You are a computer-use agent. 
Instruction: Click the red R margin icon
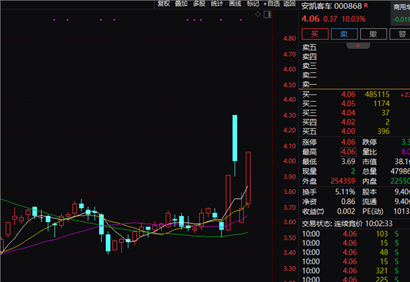[x=366, y=5]
